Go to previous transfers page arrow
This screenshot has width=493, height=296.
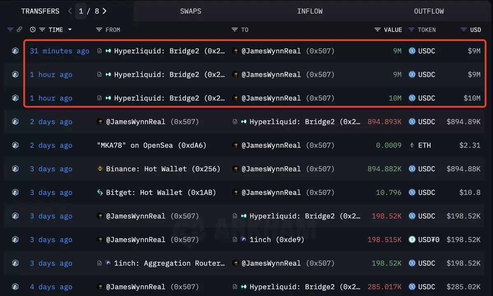pos(70,11)
